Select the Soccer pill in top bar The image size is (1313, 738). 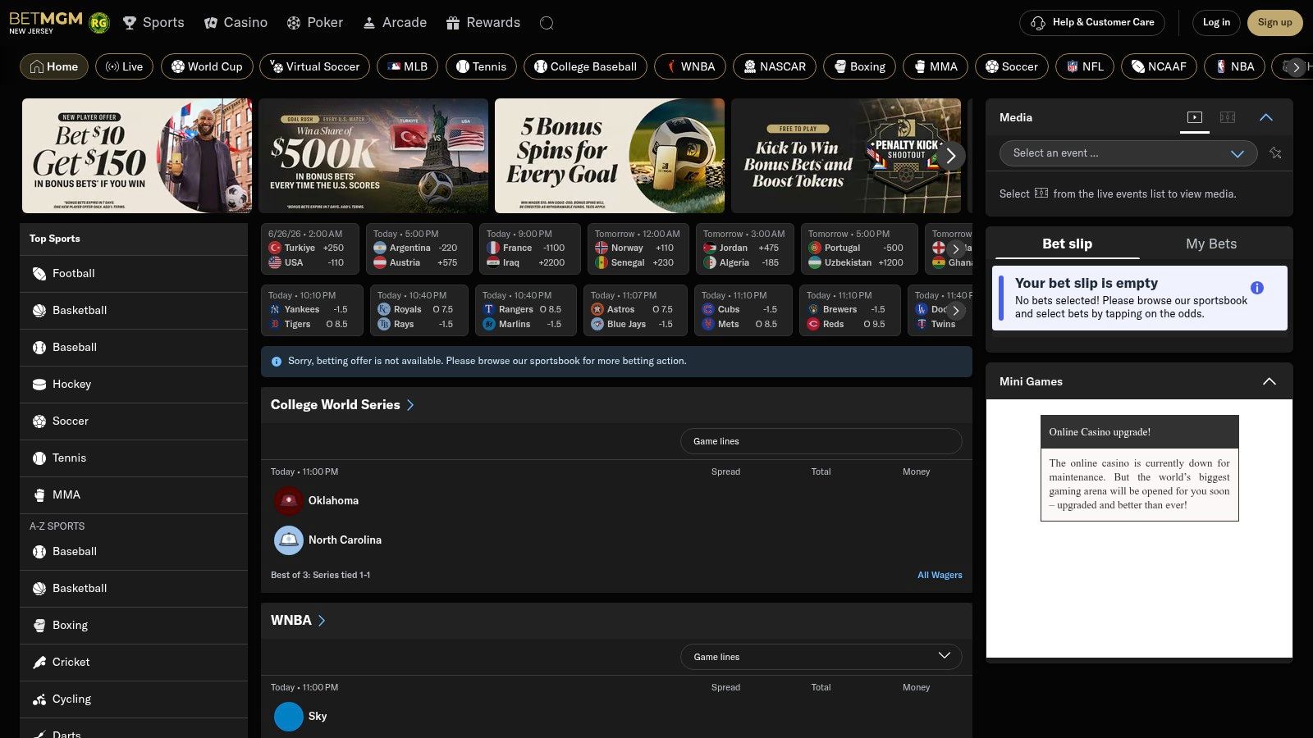point(1012,66)
